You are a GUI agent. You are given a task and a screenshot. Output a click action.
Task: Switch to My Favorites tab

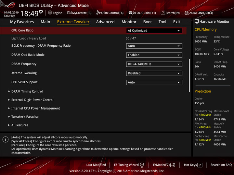pos(22,22)
